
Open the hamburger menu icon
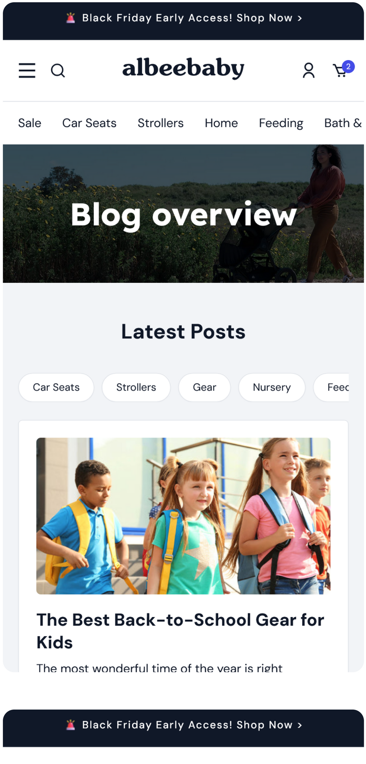(x=27, y=70)
